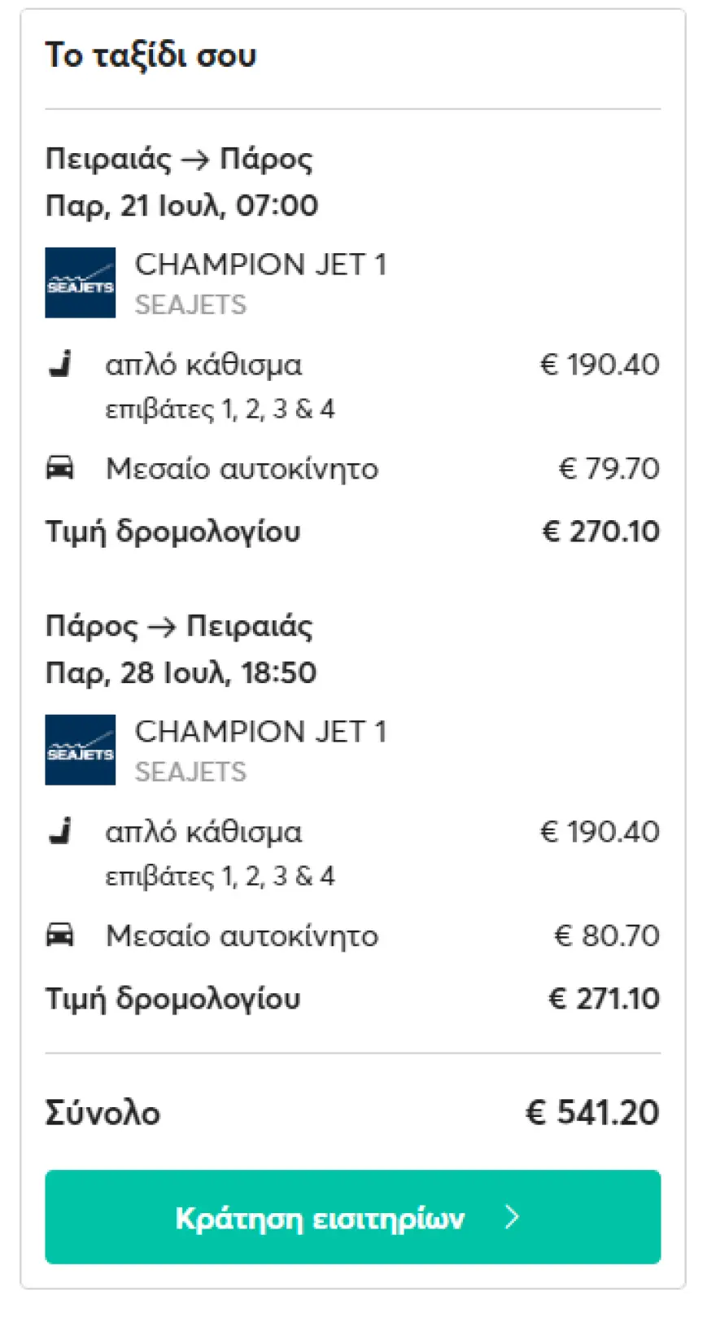Click the return vehicle price € 80.70
Screen dimensions: 716x1327
[x=606, y=936]
